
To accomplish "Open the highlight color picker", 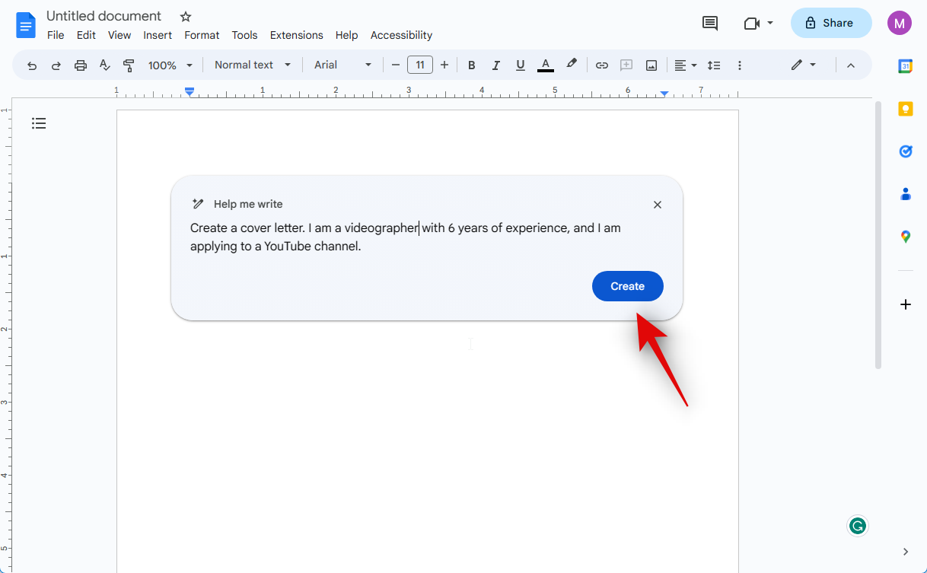I will [x=572, y=65].
